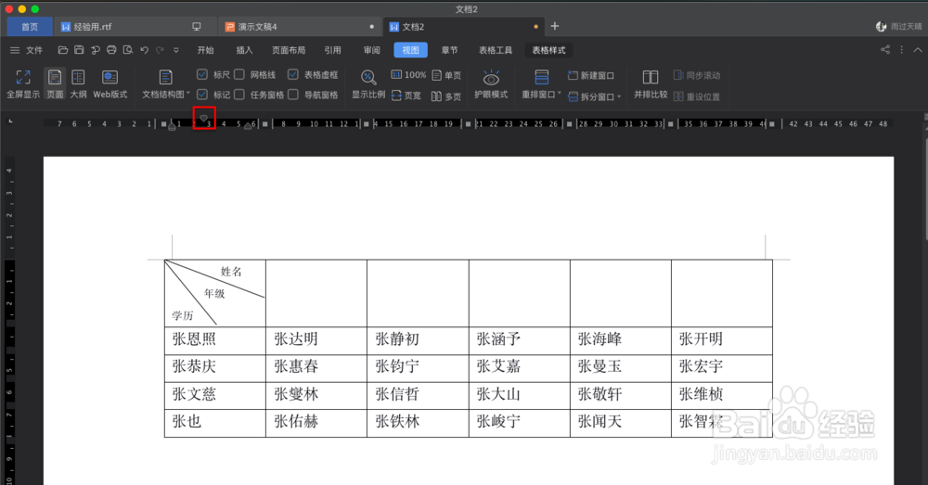Open the 表格样式 ribbon tab

(x=548, y=50)
